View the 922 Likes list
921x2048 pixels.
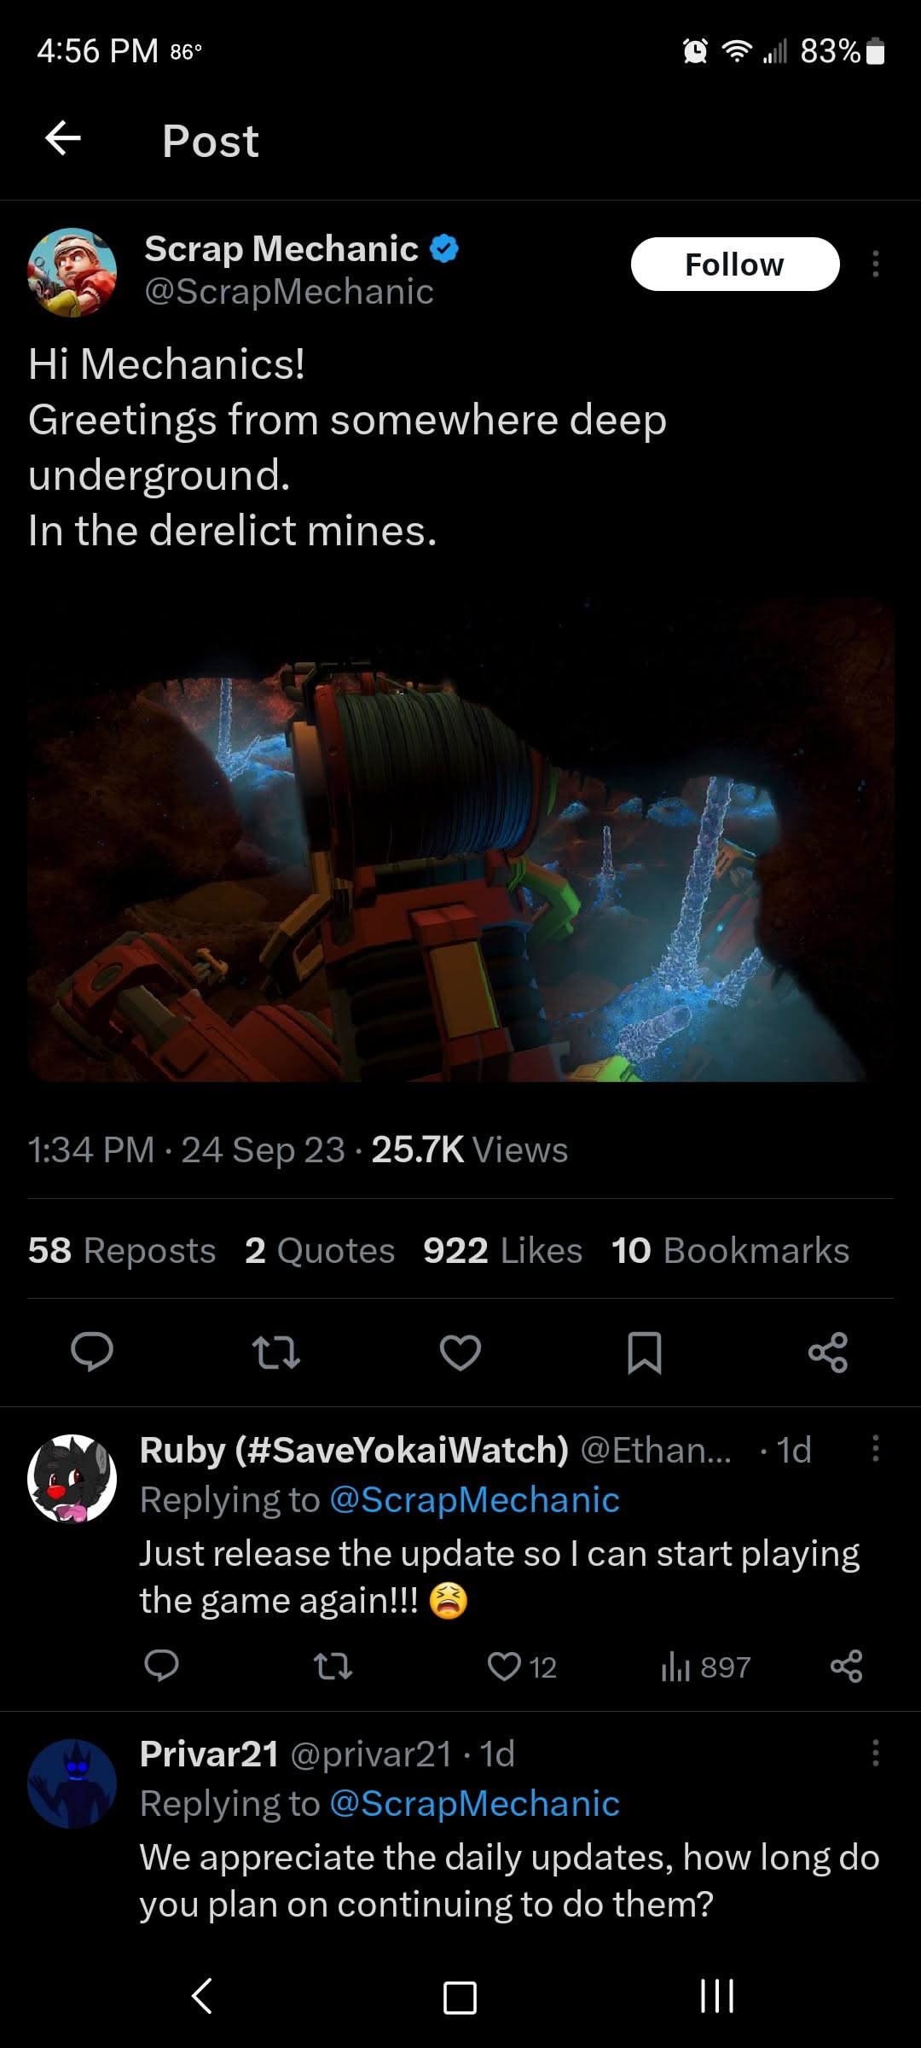(503, 1250)
